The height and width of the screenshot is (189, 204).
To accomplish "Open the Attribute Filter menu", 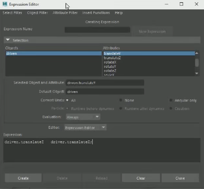I will pyautogui.click(x=65, y=13).
